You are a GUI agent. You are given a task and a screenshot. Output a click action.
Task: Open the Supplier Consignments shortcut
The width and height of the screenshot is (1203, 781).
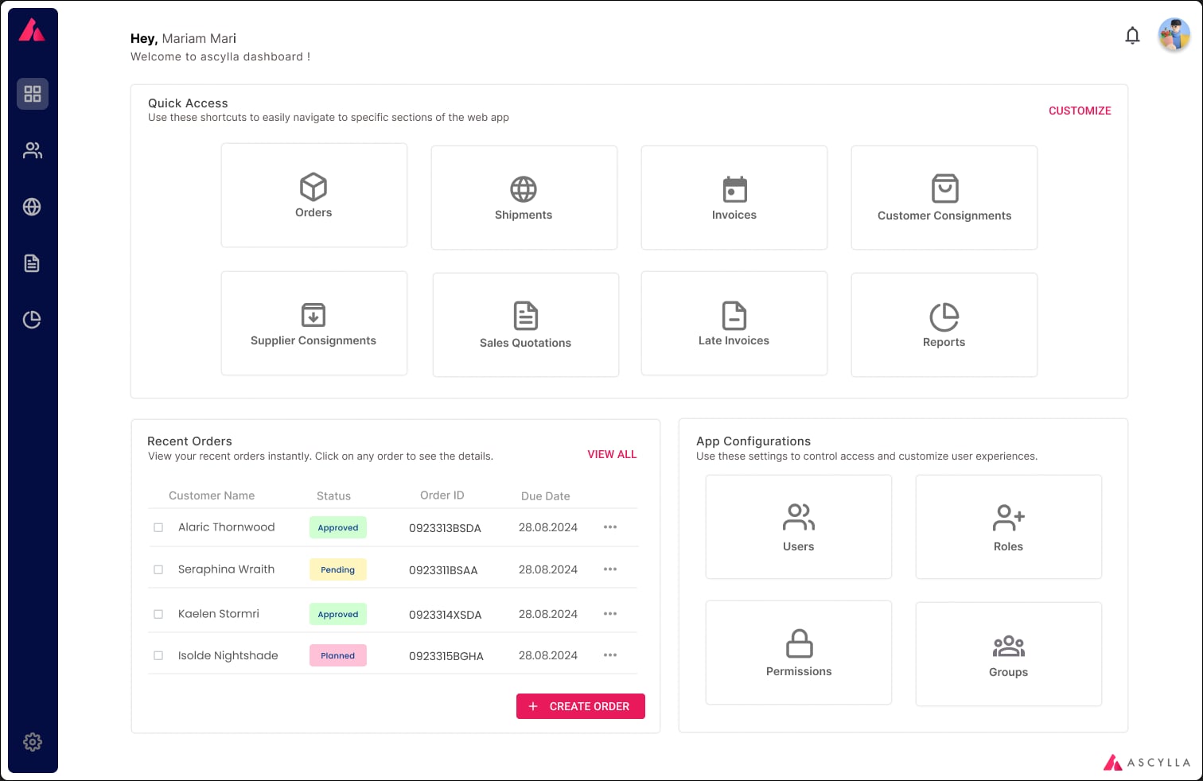pyautogui.click(x=313, y=315)
